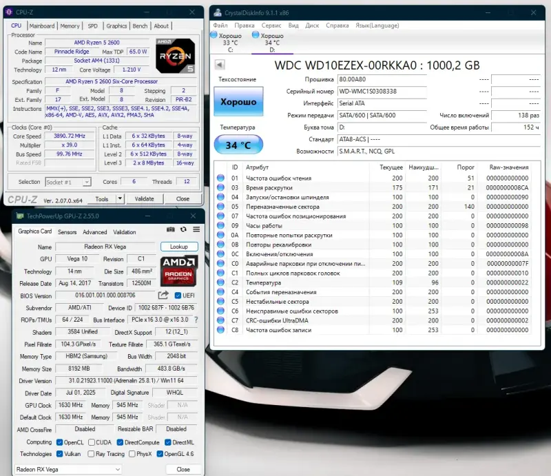This screenshot has width=551, height=476.
Task: Click the AMD Ryzen 5 logo in CPU-Z
Action: (174, 57)
